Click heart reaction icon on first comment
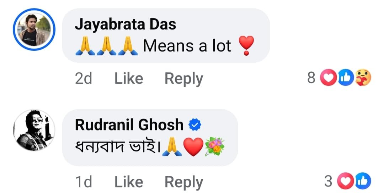Viewport: 384px width, 194px height. 329,78
